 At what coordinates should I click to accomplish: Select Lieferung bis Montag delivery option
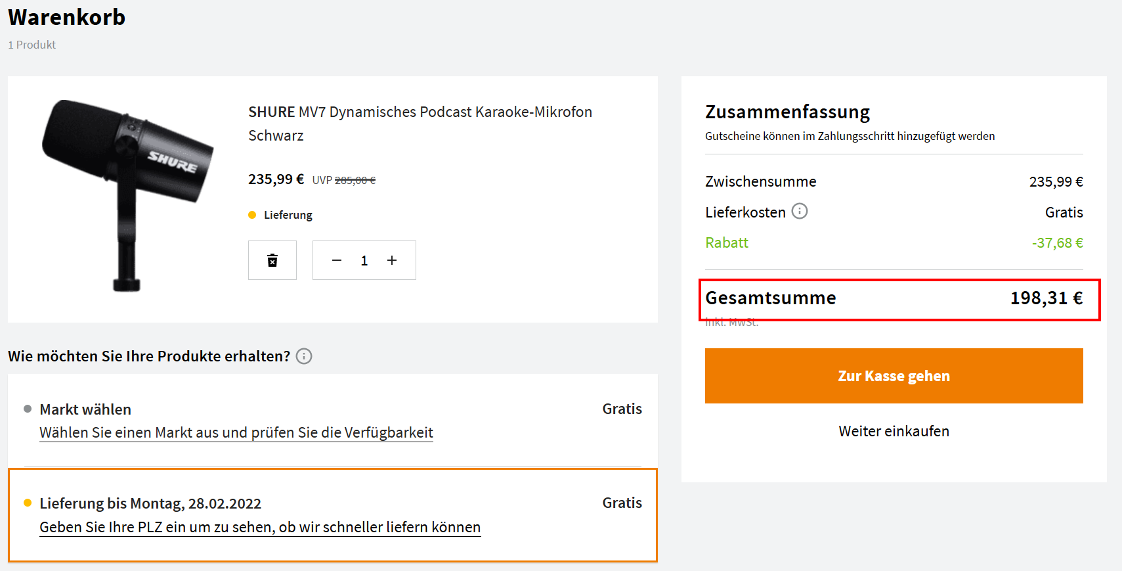click(150, 503)
